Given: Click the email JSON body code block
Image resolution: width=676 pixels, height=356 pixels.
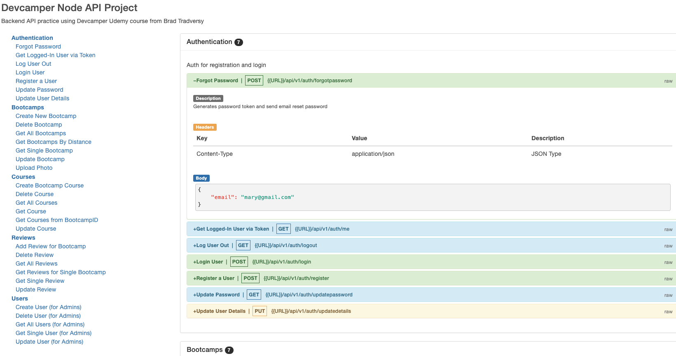Looking at the screenshot, I should pos(433,197).
